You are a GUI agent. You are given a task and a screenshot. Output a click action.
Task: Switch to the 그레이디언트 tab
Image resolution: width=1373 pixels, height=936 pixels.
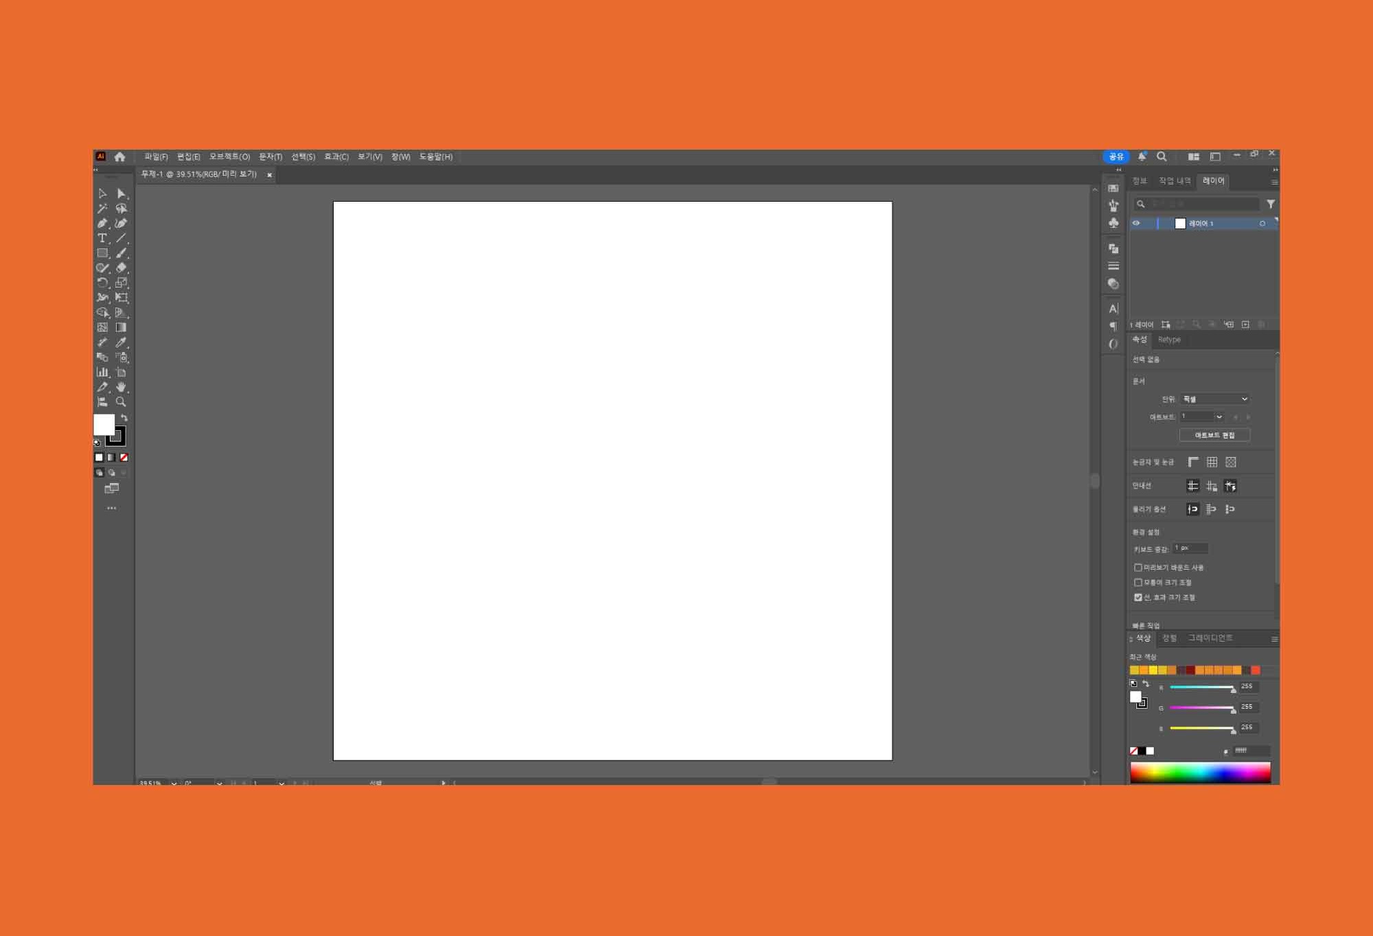(x=1210, y=638)
